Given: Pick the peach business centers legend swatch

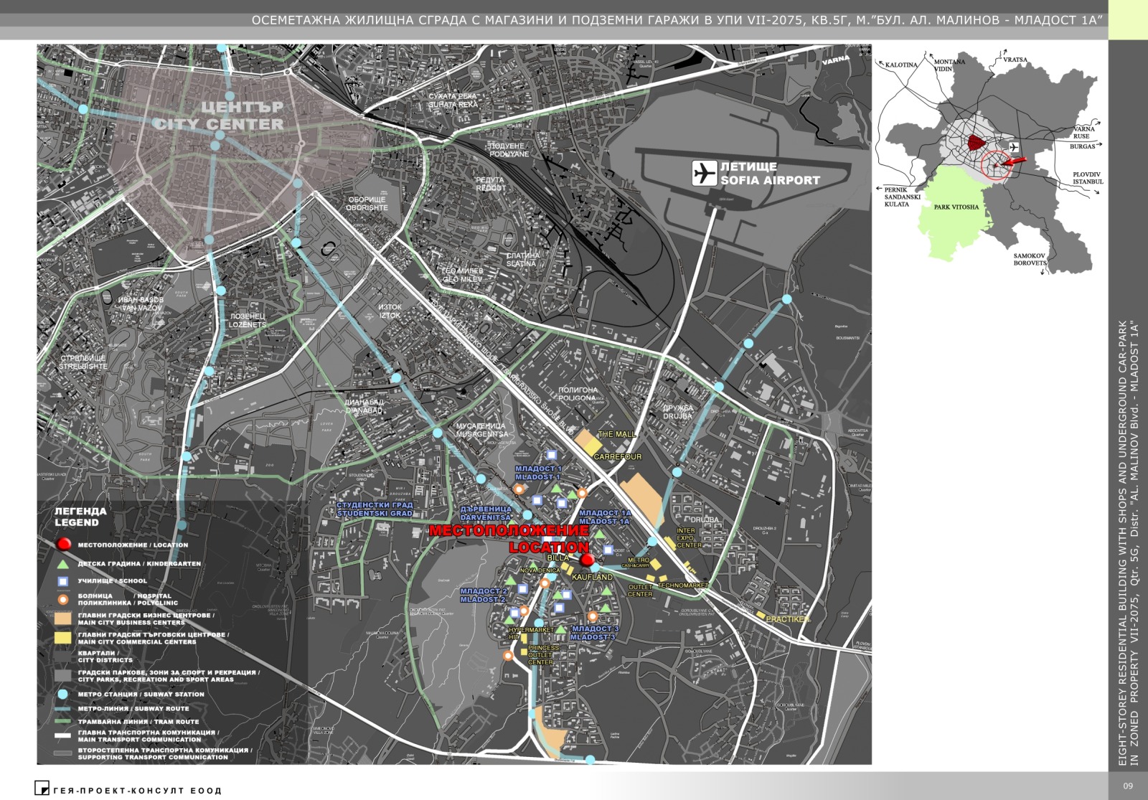Looking at the screenshot, I should [63, 618].
